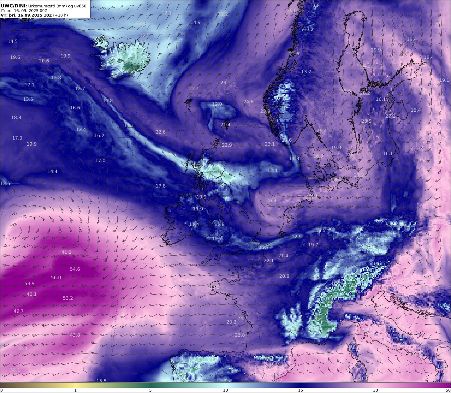451x393 pixels.
Task: Click the 19.0 value label
Action: click(x=336, y=147)
